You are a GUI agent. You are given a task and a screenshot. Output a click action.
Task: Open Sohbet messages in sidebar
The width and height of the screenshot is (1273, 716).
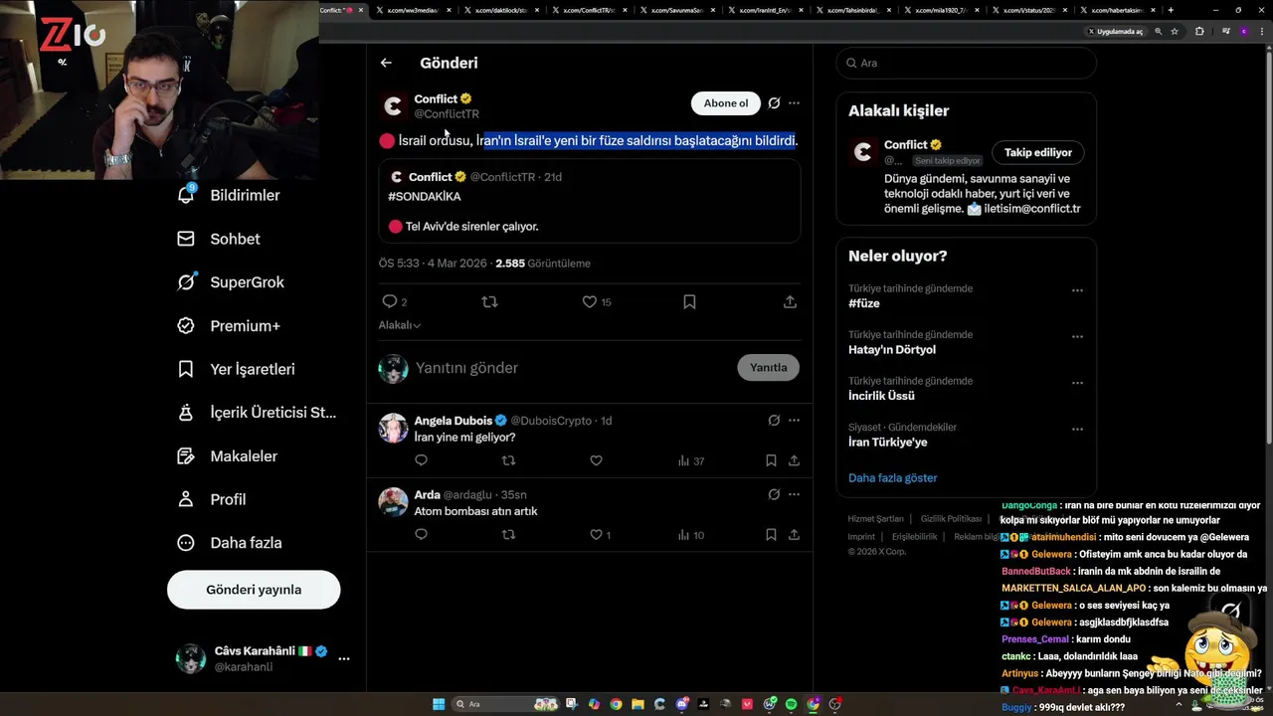tap(218, 239)
